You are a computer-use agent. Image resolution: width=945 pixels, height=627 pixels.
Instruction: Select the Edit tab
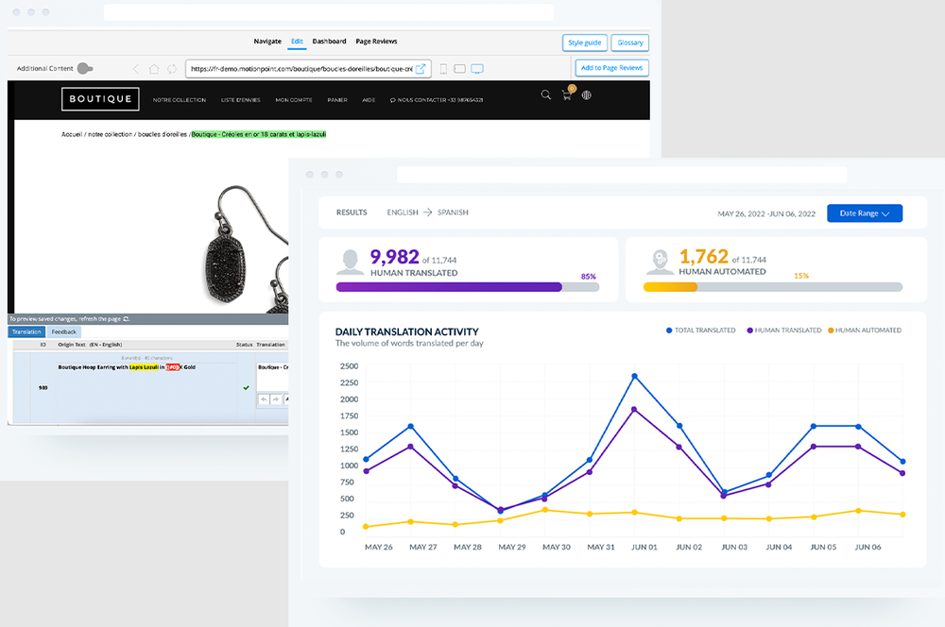(297, 42)
